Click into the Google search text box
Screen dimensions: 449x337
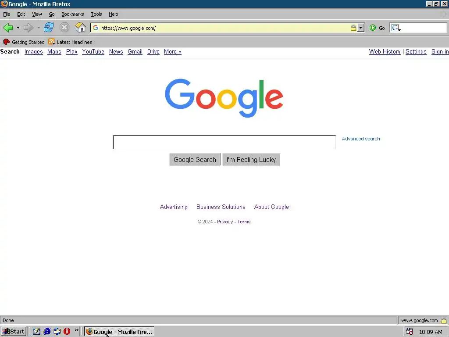click(x=224, y=142)
